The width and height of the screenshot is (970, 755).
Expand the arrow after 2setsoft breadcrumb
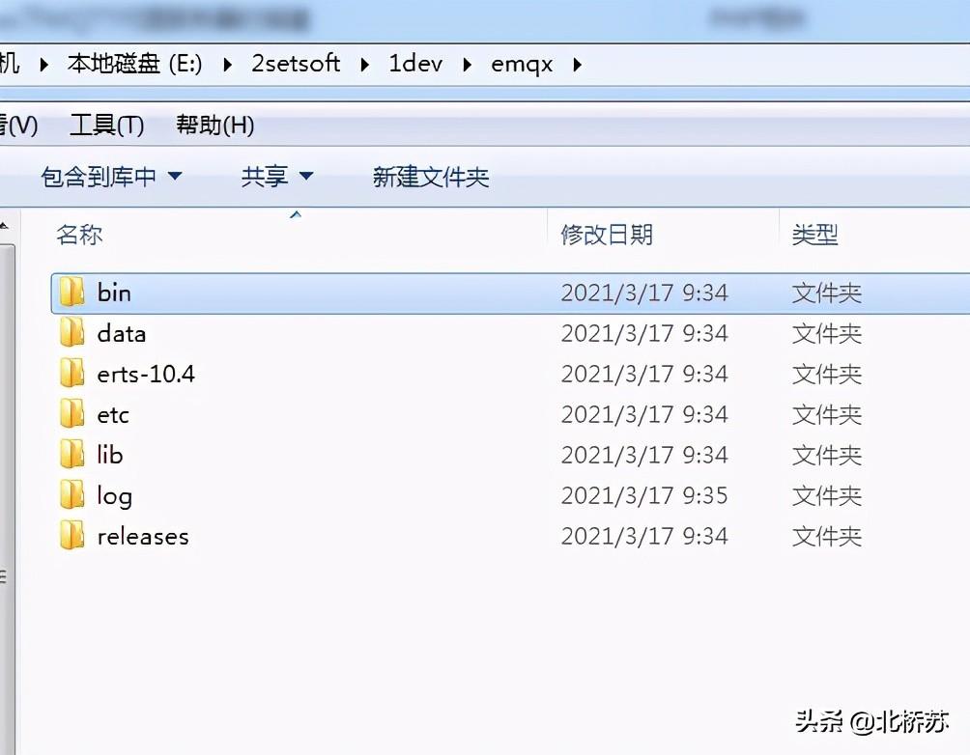(x=365, y=65)
